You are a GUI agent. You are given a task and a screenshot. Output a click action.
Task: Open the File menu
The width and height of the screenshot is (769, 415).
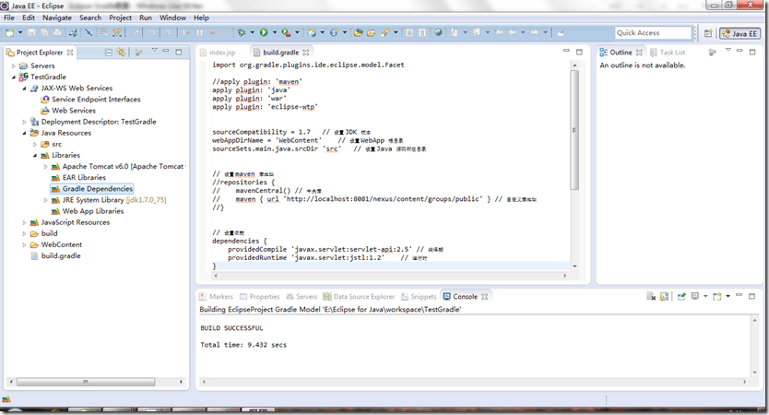9,18
